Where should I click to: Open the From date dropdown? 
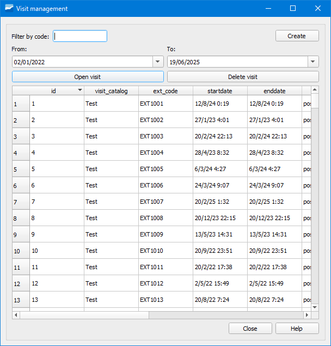pyautogui.click(x=158, y=62)
